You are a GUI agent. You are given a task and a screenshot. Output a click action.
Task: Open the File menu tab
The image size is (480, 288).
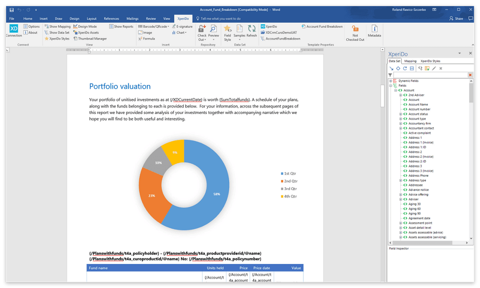[12, 18]
